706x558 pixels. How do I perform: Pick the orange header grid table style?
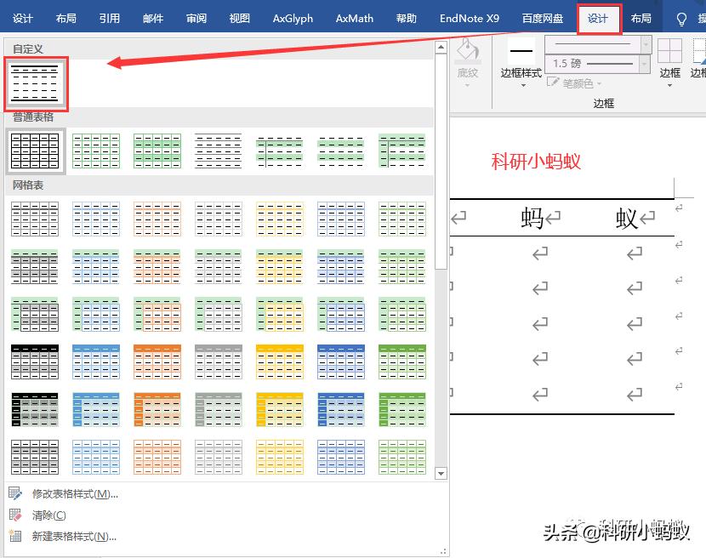[x=157, y=362]
